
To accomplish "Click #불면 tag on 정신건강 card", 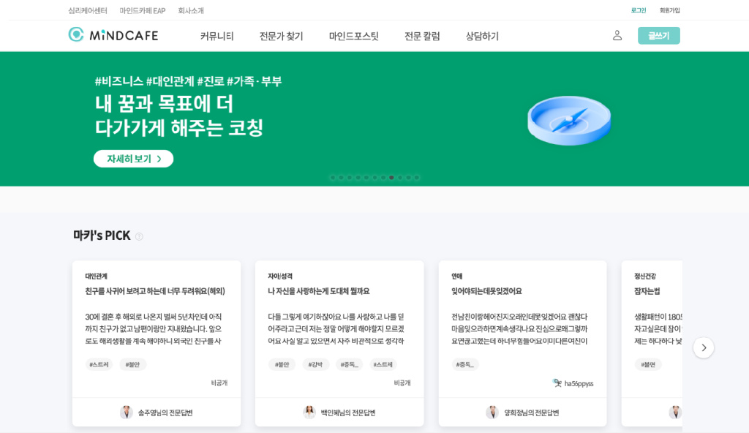I will 649,364.
